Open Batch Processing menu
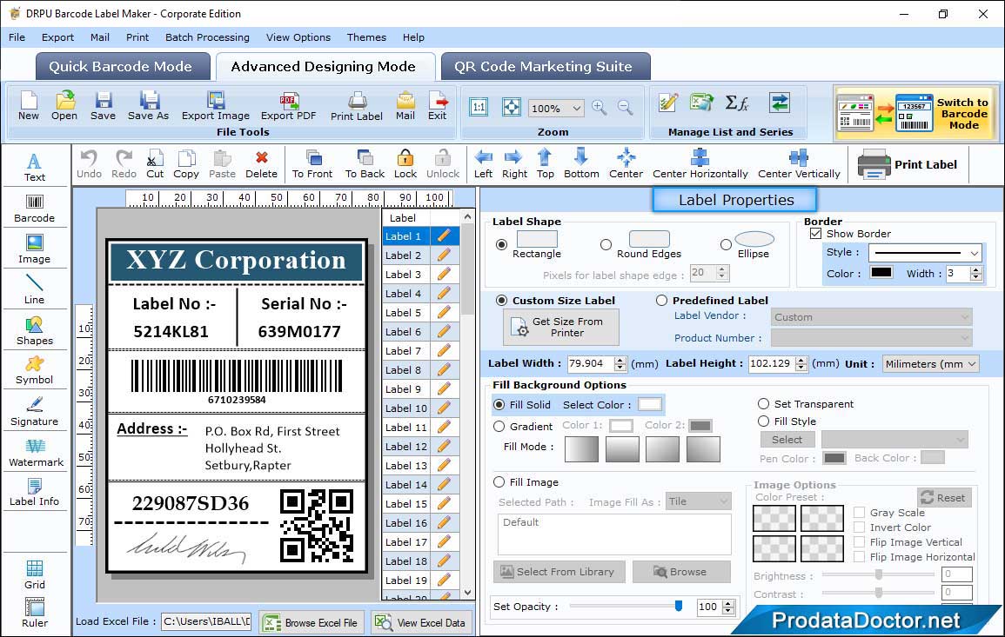This screenshot has width=1005, height=637. coord(207,37)
